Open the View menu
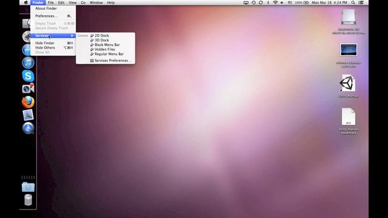Viewport: 388px width, 218px height. 73,2
